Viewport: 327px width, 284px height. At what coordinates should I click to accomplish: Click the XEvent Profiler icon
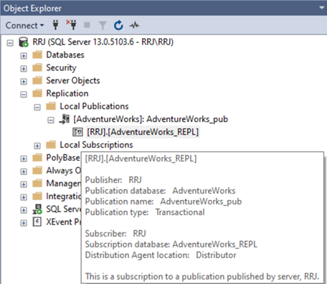[x=37, y=222]
